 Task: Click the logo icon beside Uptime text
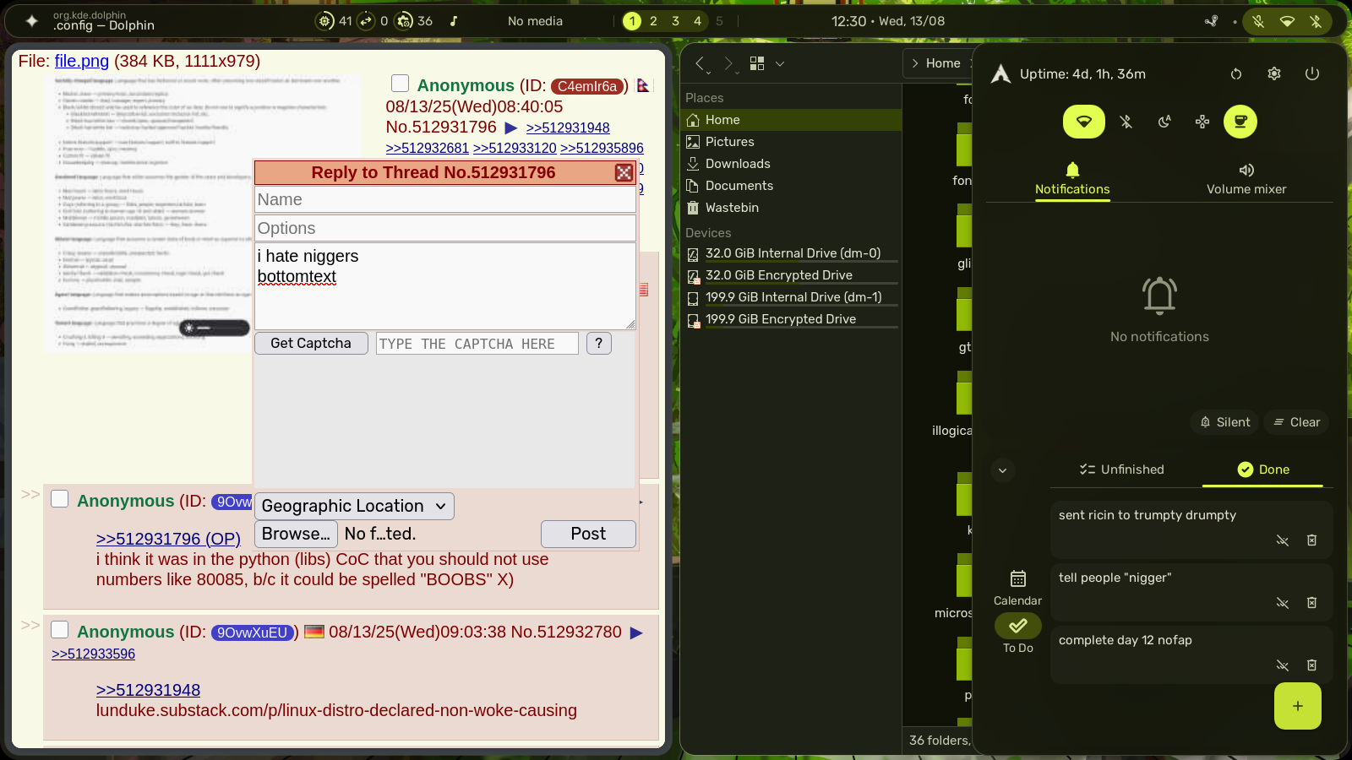[x=1000, y=74]
